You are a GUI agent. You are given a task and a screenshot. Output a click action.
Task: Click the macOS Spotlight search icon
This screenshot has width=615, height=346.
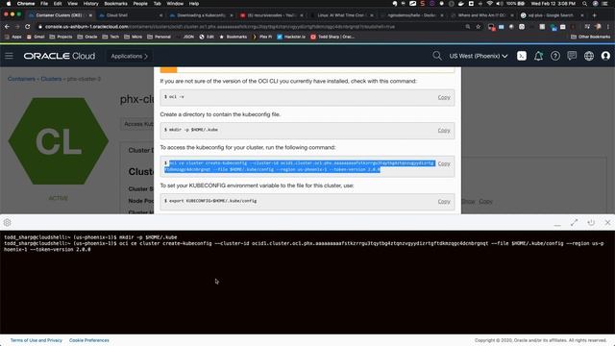point(584,4)
